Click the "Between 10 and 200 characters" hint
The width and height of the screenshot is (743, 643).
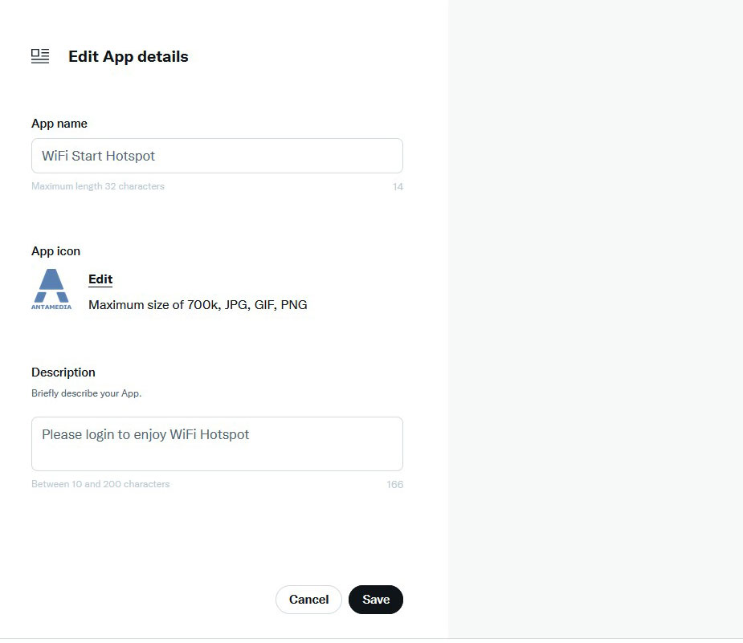pos(100,484)
